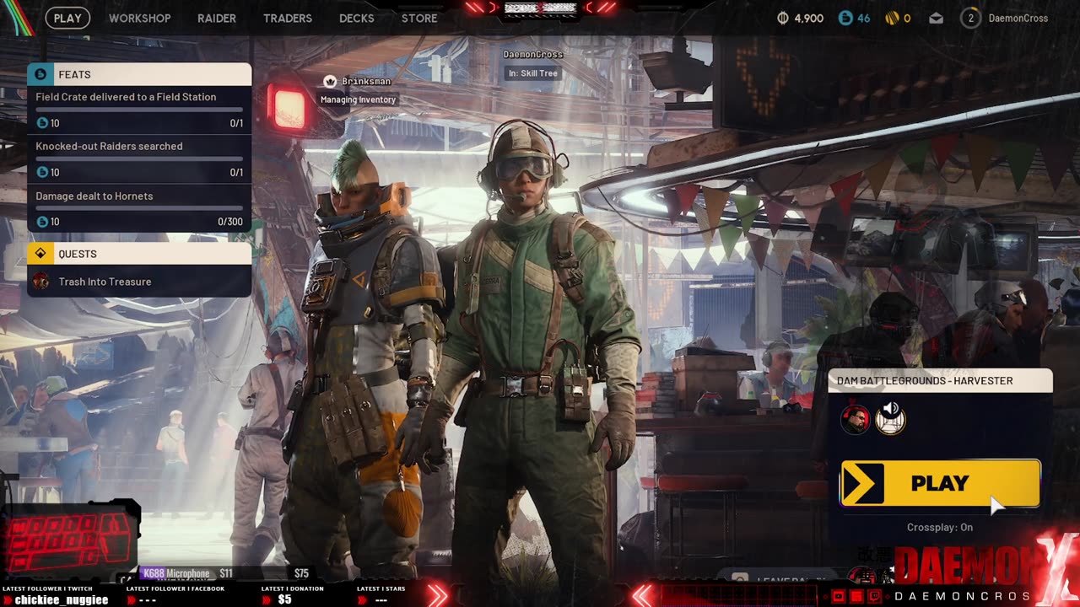
Task: Visit the STORE tab
Action: 419,18
